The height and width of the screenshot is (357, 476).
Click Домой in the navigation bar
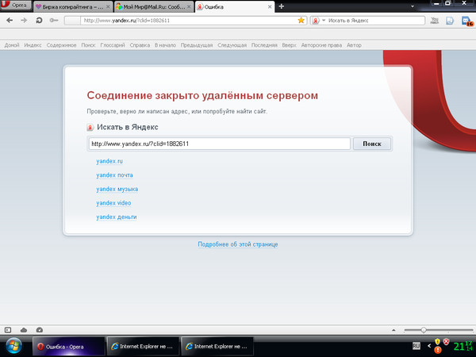click(x=12, y=45)
